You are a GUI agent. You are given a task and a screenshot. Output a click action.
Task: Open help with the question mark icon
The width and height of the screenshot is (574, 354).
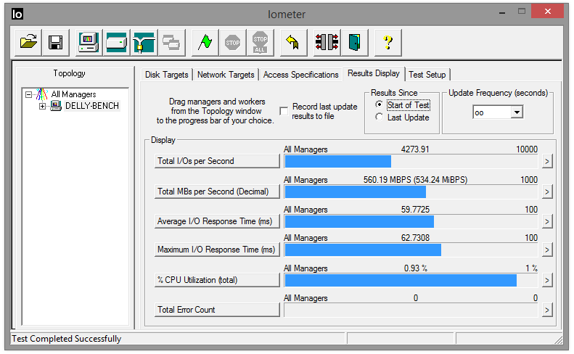coord(388,43)
